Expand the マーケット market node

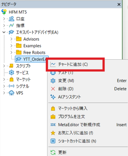tap(4, 79)
